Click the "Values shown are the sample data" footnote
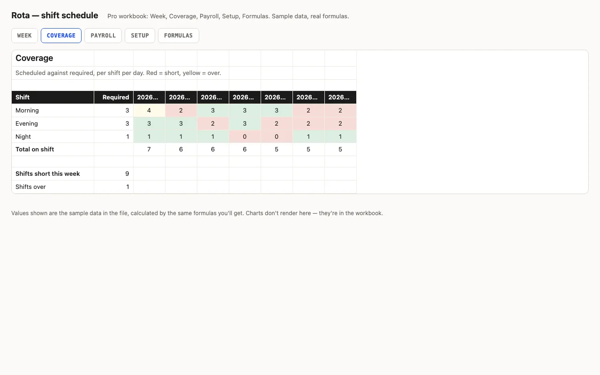This screenshot has width=600, height=375. pyautogui.click(x=197, y=213)
